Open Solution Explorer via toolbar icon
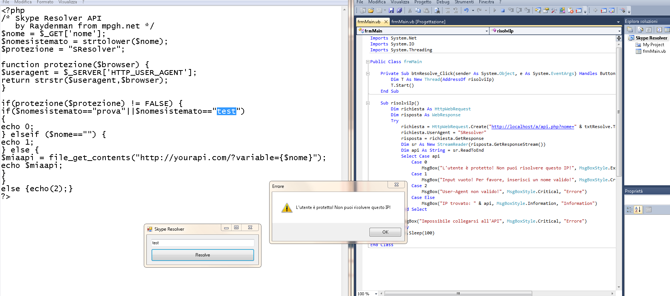The image size is (670, 296). 538,10
